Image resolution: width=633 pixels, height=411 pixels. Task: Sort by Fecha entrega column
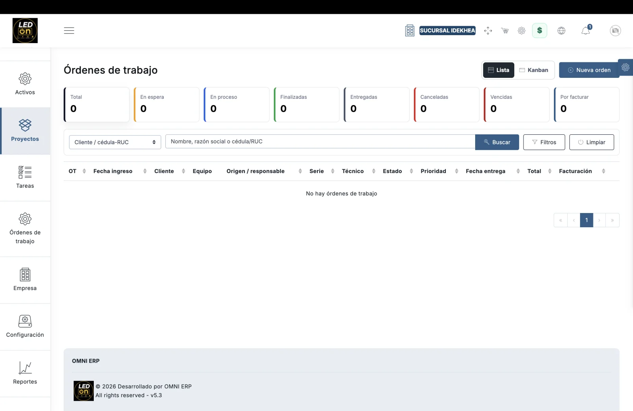coord(493,171)
